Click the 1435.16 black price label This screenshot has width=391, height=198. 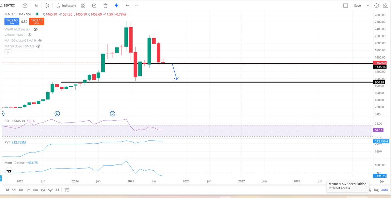click(x=380, y=67)
